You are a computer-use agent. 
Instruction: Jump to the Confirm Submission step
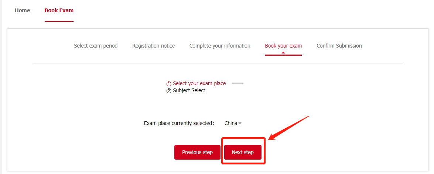(339, 46)
